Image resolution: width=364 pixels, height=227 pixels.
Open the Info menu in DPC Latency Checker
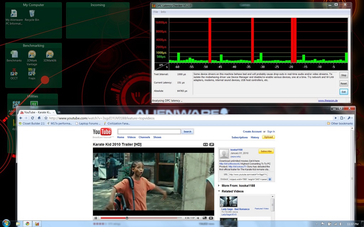163,12
